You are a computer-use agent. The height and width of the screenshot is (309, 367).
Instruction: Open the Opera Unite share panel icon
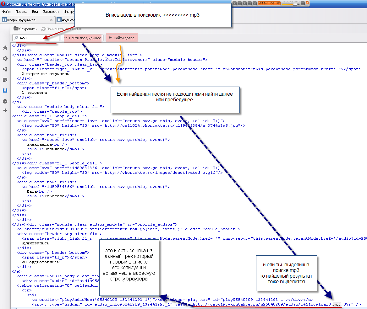pos(5,69)
